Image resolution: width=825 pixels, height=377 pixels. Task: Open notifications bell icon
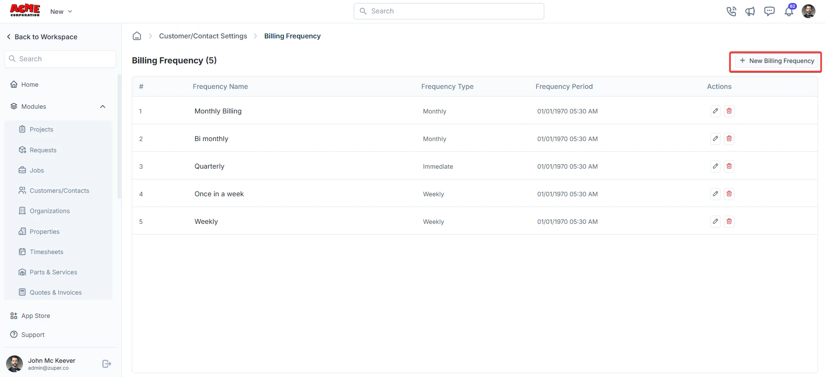(789, 11)
